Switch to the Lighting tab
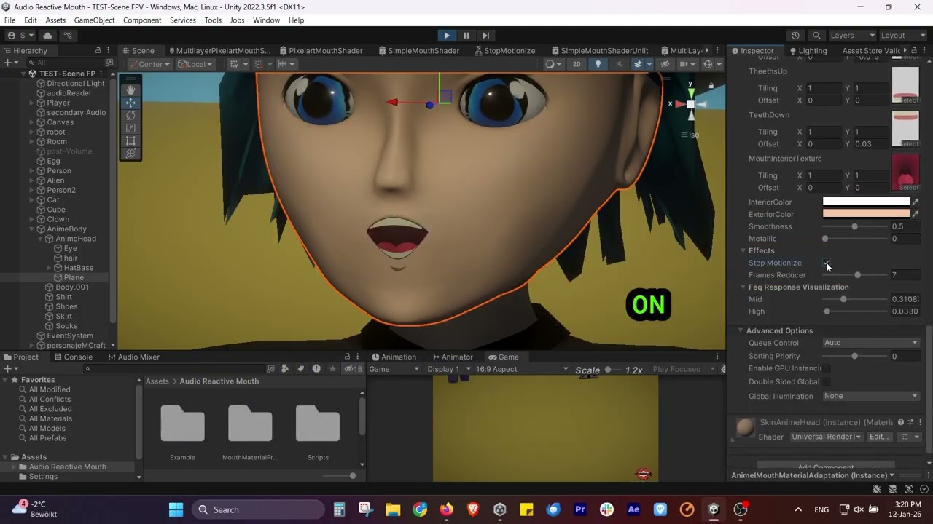 [x=808, y=51]
